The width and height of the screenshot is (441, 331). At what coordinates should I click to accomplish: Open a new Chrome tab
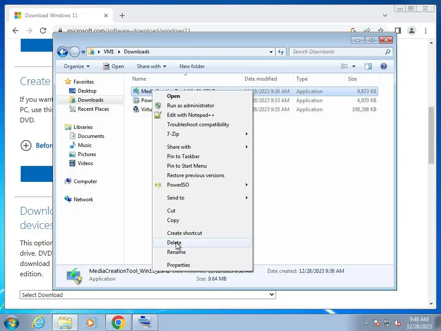pyautogui.click(x=122, y=16)
